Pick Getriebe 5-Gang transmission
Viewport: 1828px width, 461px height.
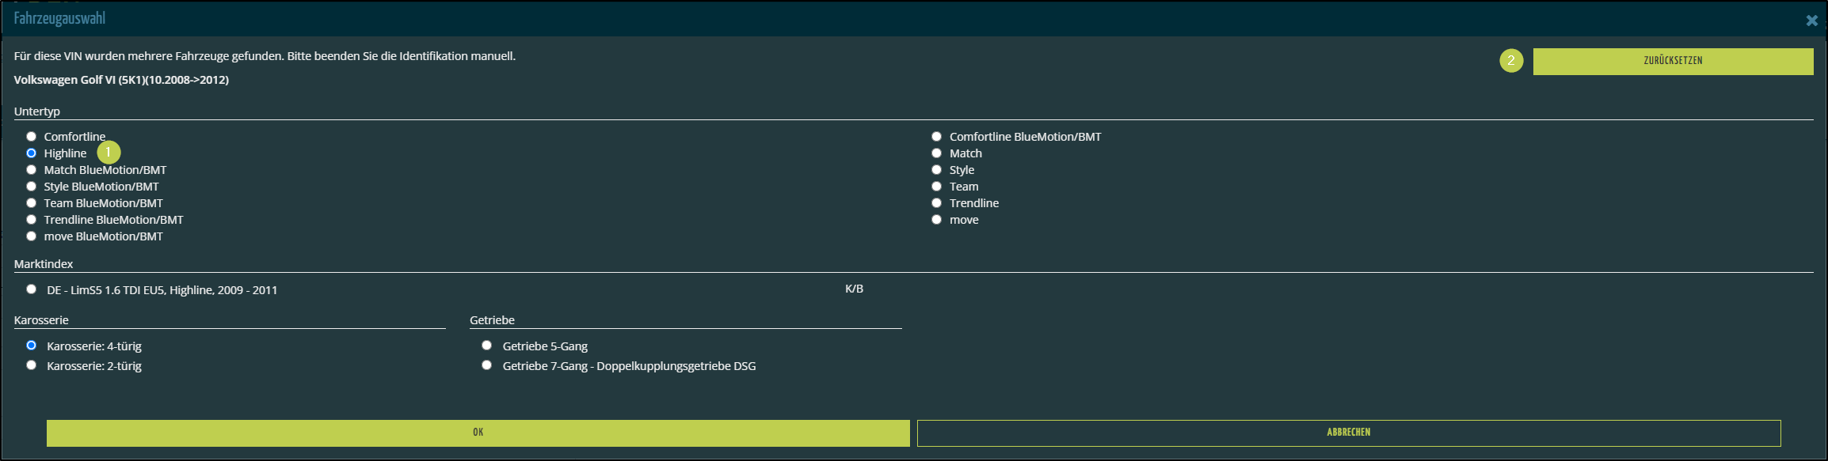[x=487, y=346]
